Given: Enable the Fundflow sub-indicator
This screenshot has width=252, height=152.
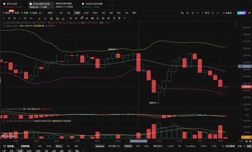Looking at the screenshot, I should tap(191, 146).
